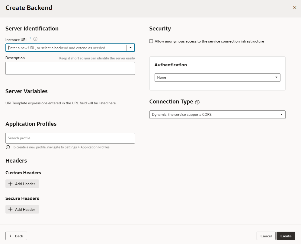
Task: Add a new Secure Header
Action: (x=22, y=209)
